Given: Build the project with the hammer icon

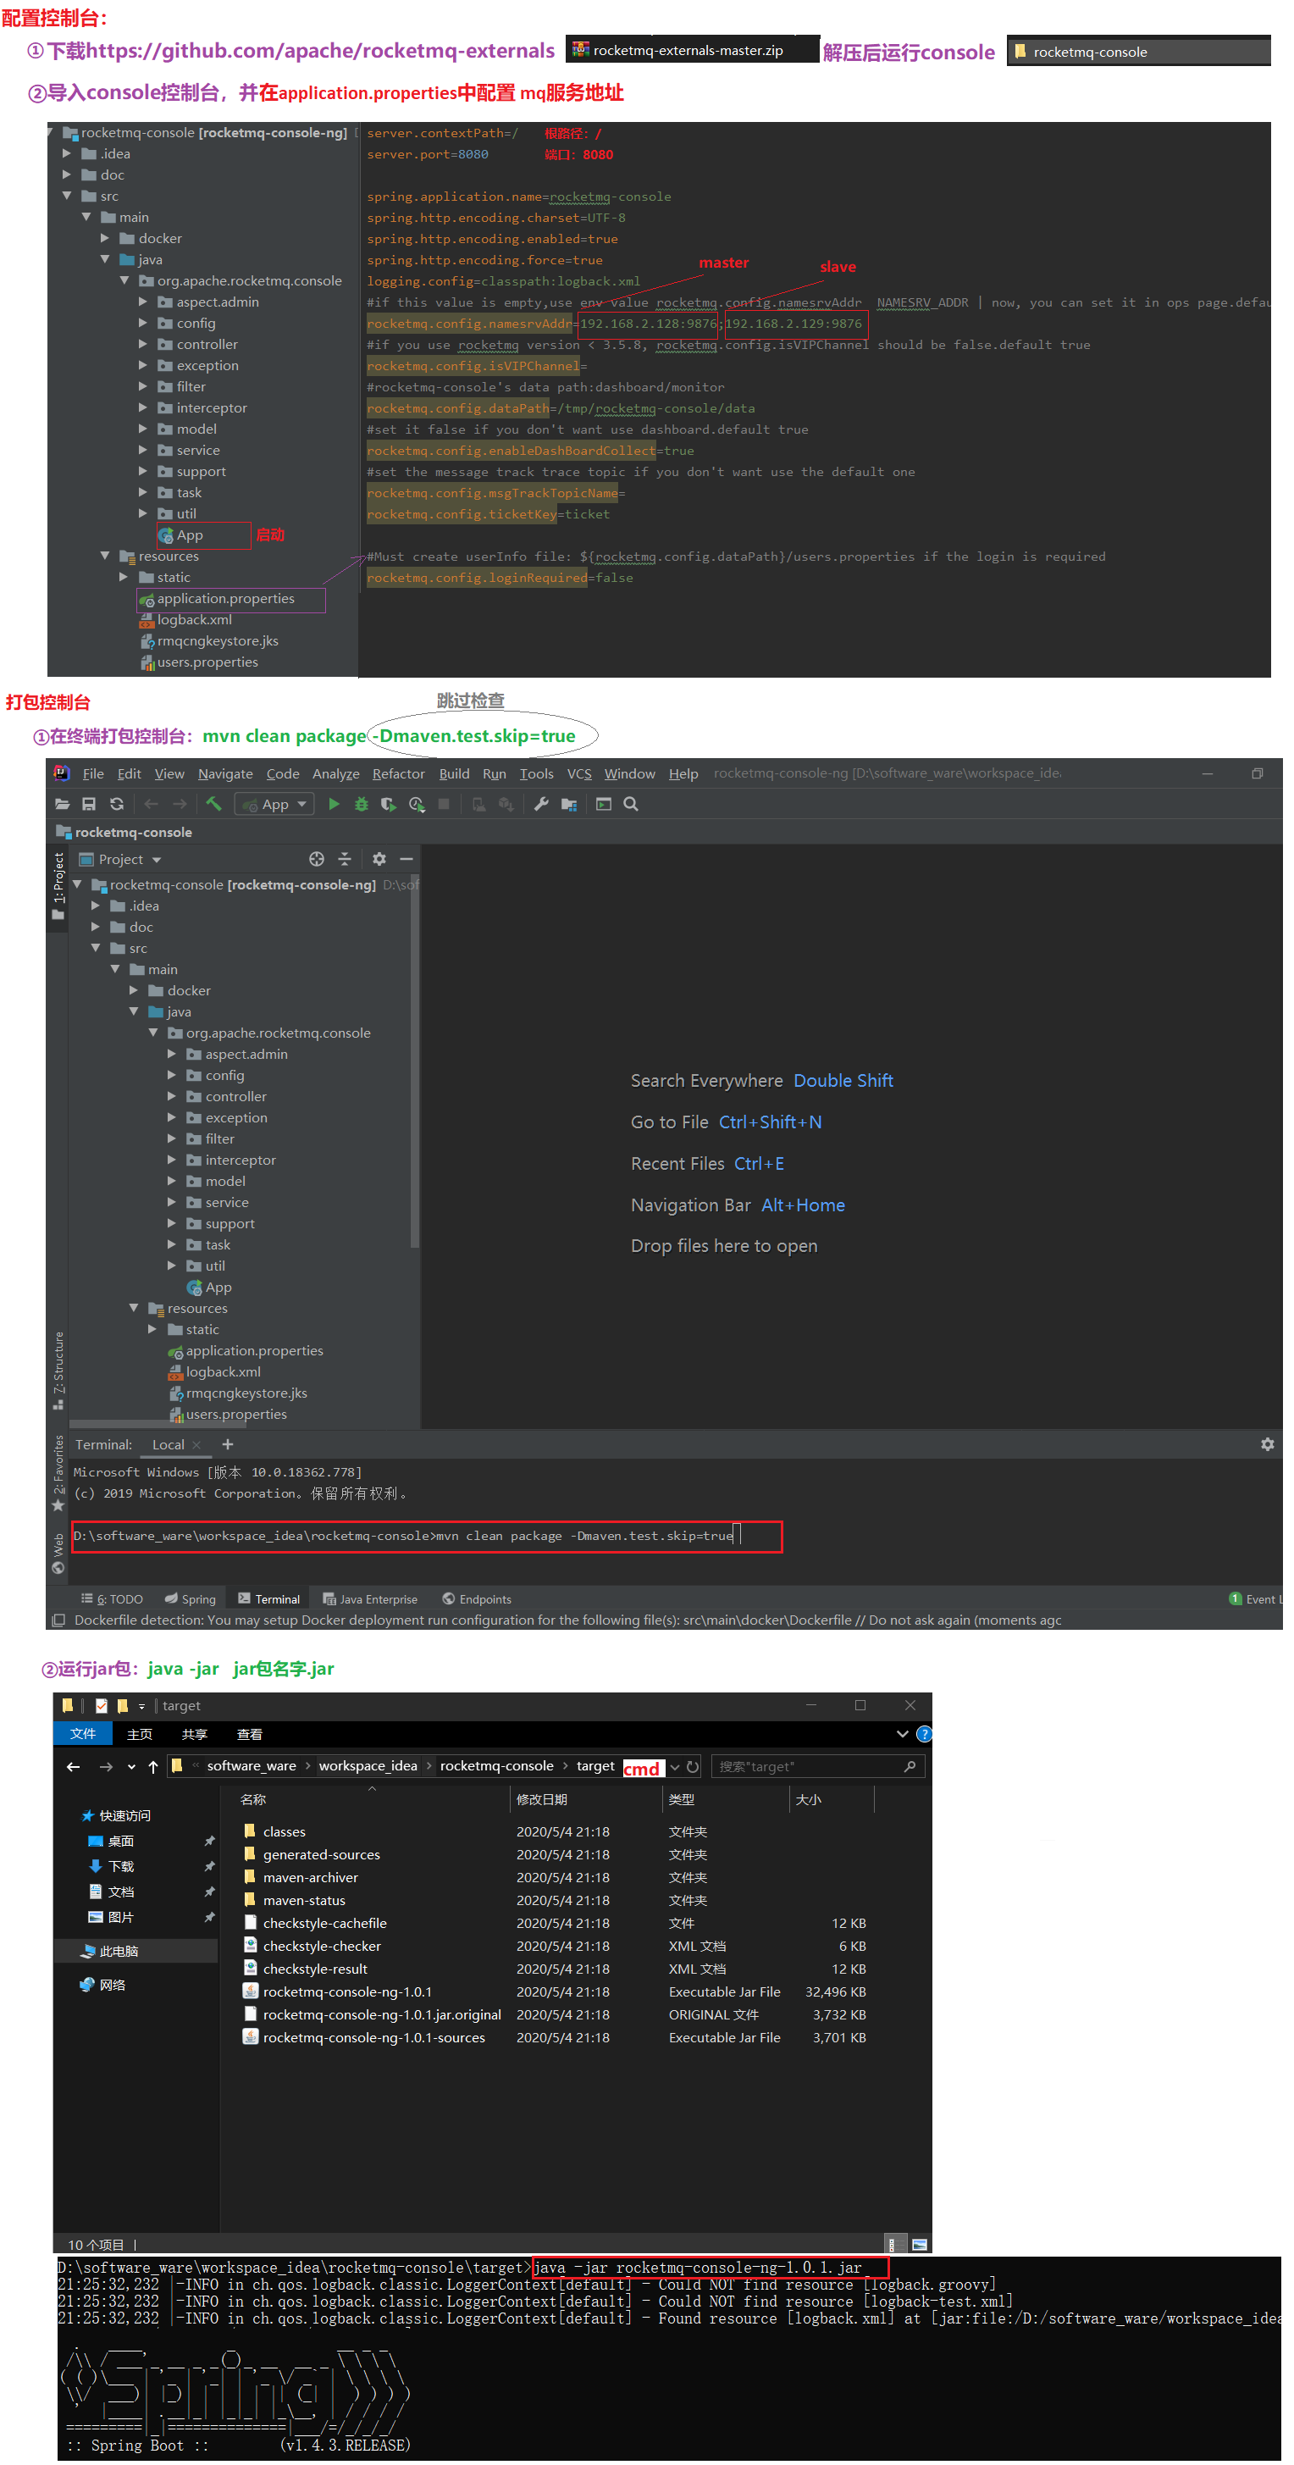Looking at the screenshot, I should (213, 804).
